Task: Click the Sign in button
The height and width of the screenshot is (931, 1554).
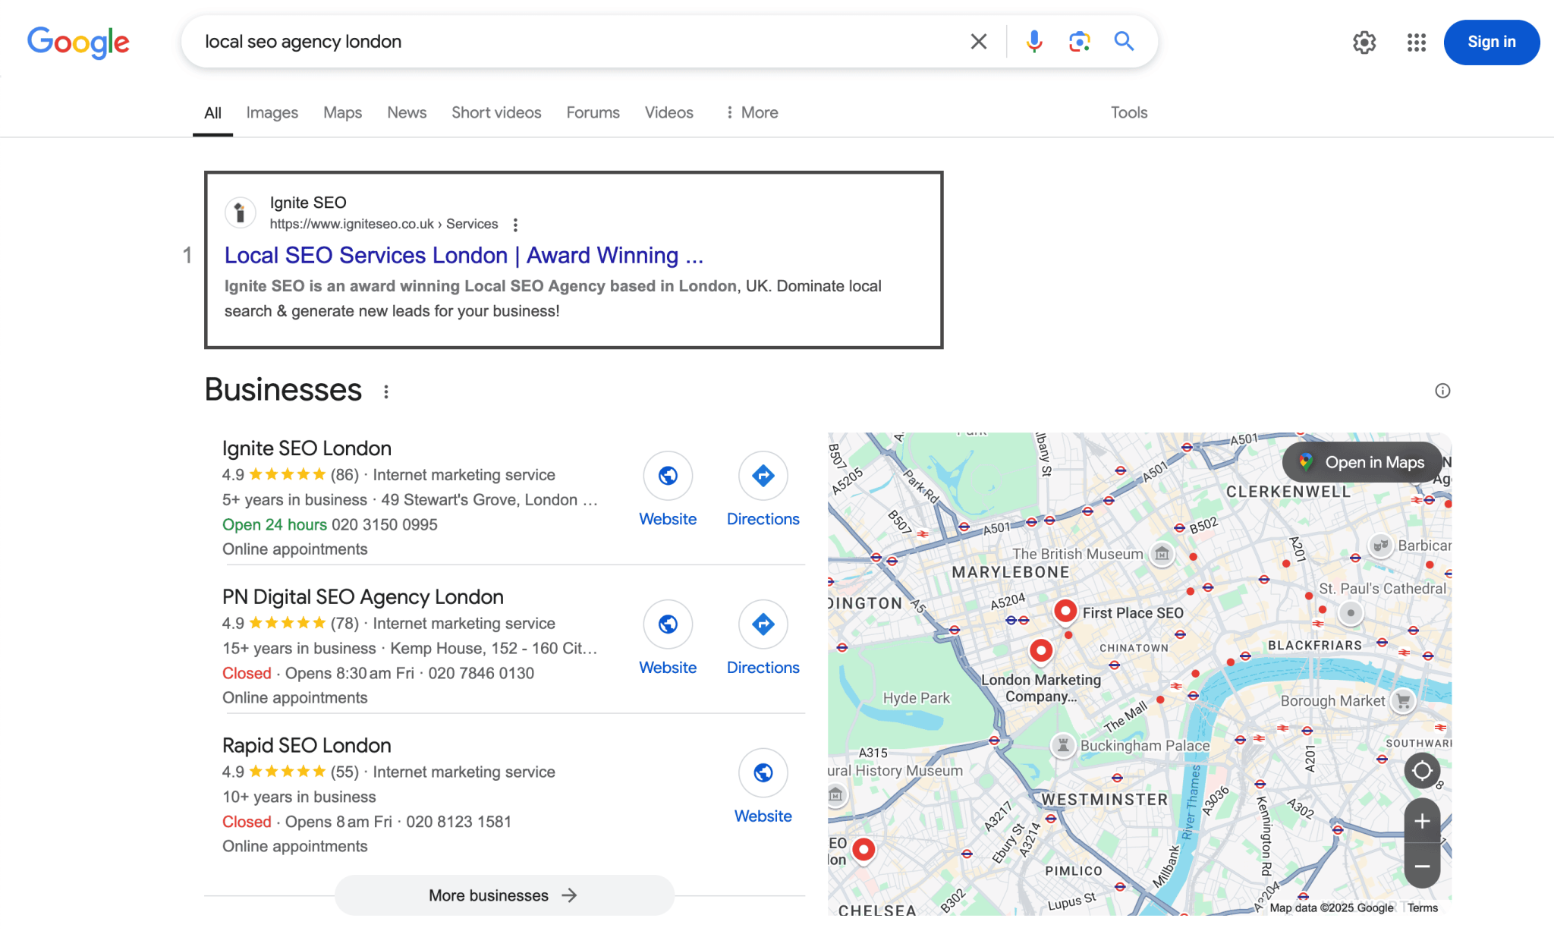Action: (1491, 42)
